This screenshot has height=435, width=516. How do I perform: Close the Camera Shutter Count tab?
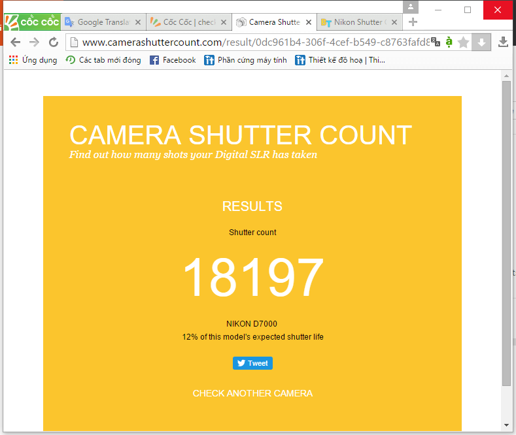pos(309,22)
